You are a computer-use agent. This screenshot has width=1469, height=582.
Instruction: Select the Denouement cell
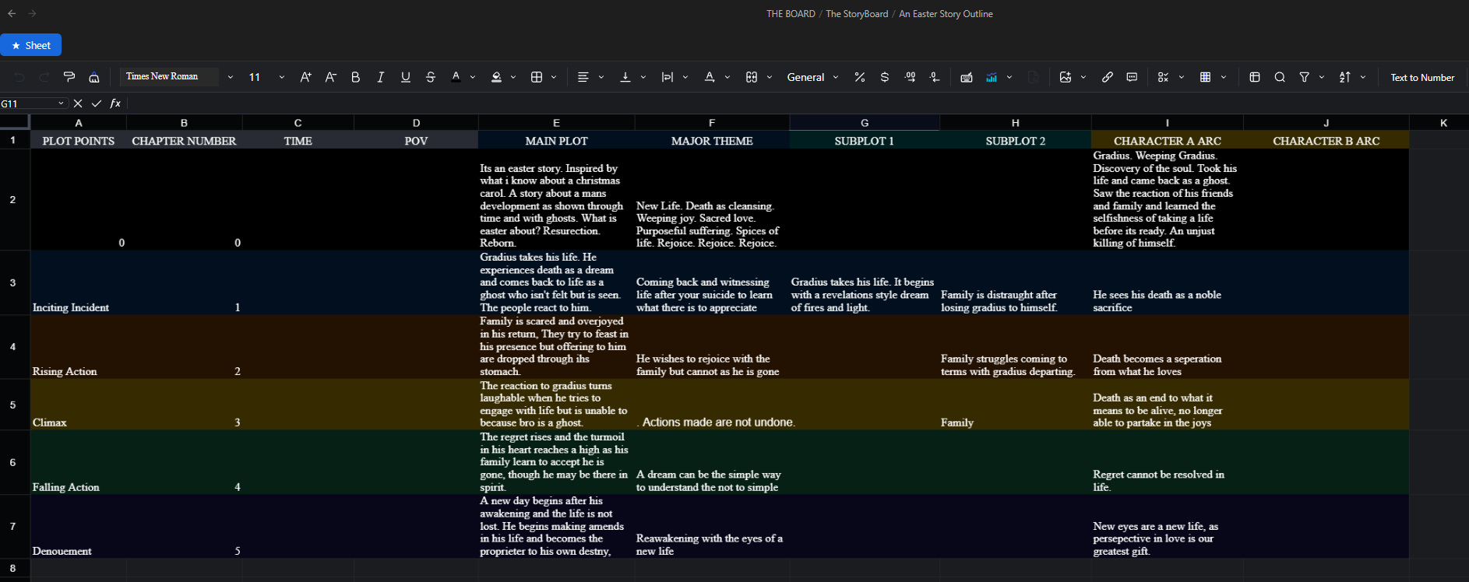point(78,526)
